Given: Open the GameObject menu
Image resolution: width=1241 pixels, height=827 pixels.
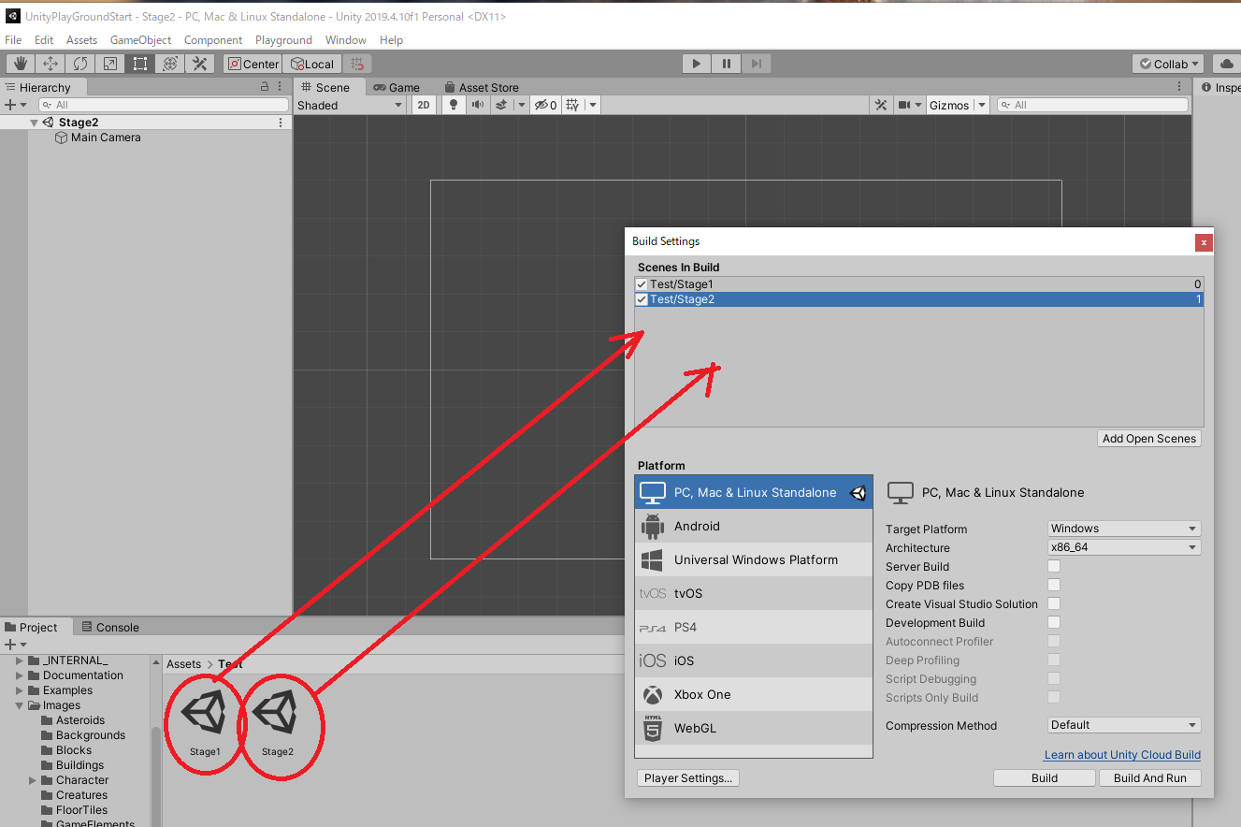Looking at the screenshot, I should 140,40.
